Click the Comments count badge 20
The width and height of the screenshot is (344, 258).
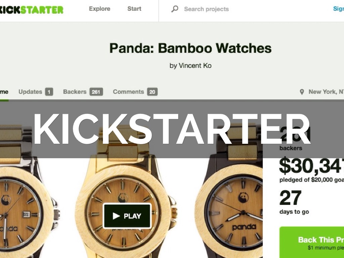tap(152, 92)
